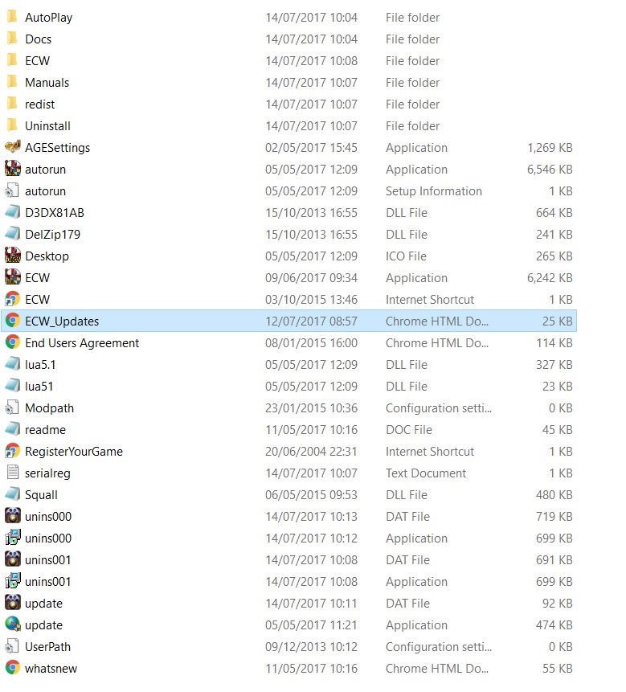This screenshot has height=692, width=626.
Task: Select the serialreg file name
Action: [47, 473]
